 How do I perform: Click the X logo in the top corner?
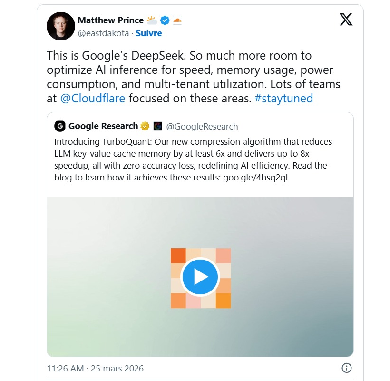click(x=346, y=20)
